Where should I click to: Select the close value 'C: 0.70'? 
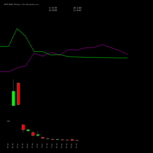(53, 8)
